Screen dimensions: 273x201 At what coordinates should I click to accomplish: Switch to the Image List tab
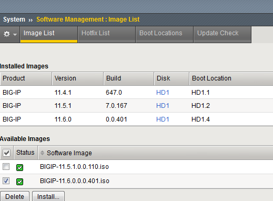pyautogui.click(x=49, y=34)
